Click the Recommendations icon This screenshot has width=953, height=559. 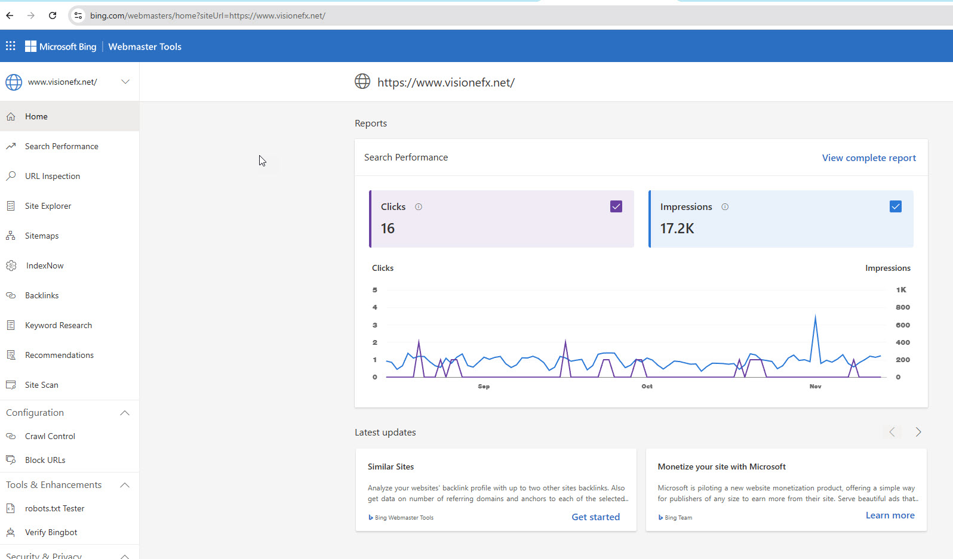pos(11,355)
